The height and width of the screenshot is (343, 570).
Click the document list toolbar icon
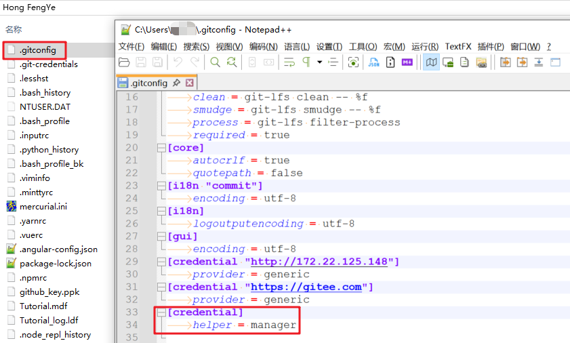click(x=464, y=62)
